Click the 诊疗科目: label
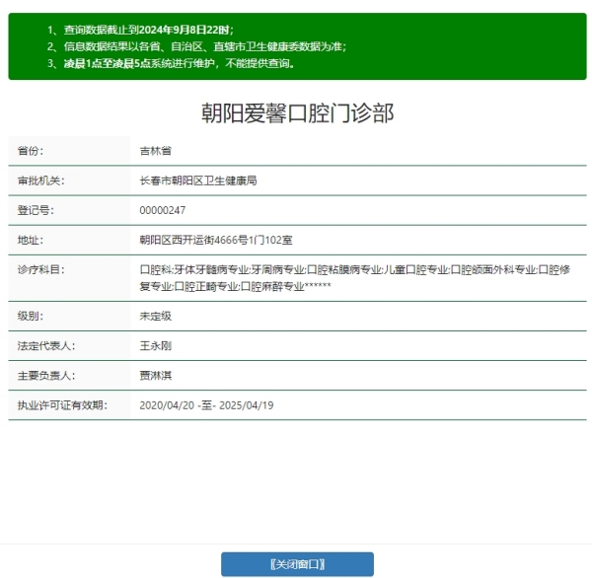The height and width of the screenshot is (578, 592). click(x=40, y=269)
